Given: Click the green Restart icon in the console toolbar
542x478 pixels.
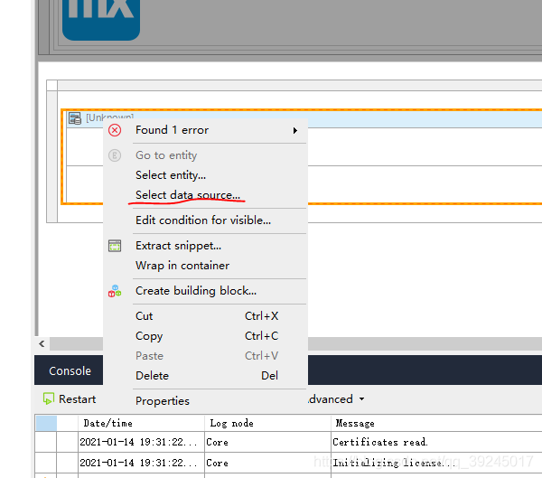Looking at the screenshot, I should click(49, 399).
